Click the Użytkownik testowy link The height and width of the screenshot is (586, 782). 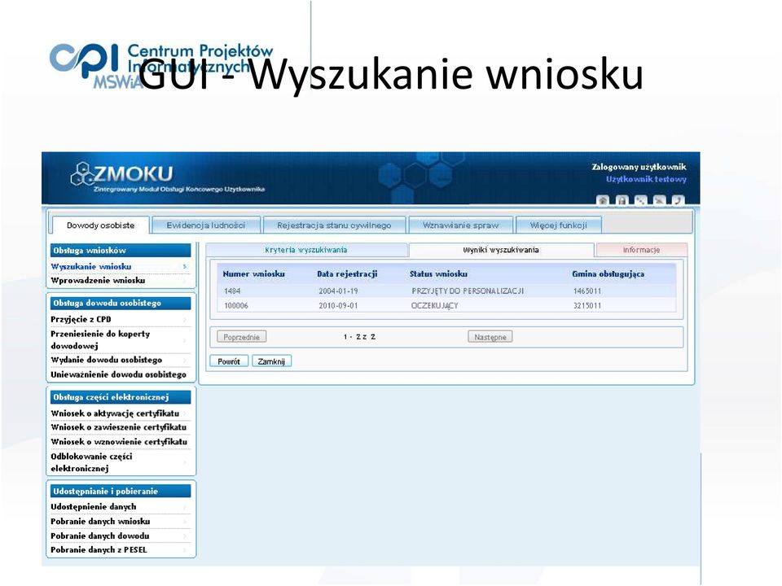(646, 179)
